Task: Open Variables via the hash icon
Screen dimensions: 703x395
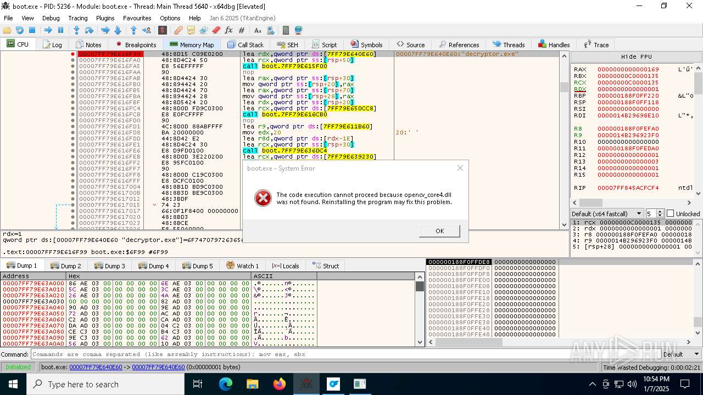Action: 241,30
